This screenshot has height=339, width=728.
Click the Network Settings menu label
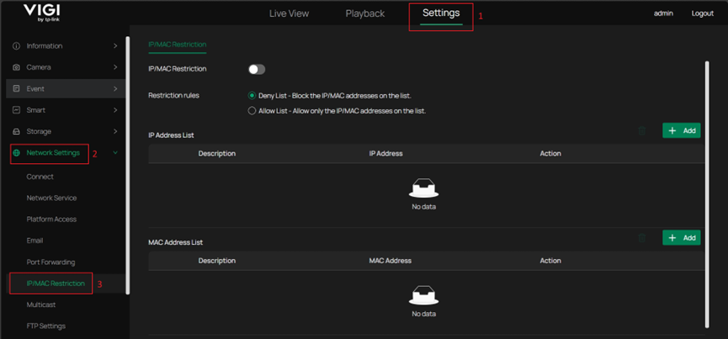[x=53, y=152]
